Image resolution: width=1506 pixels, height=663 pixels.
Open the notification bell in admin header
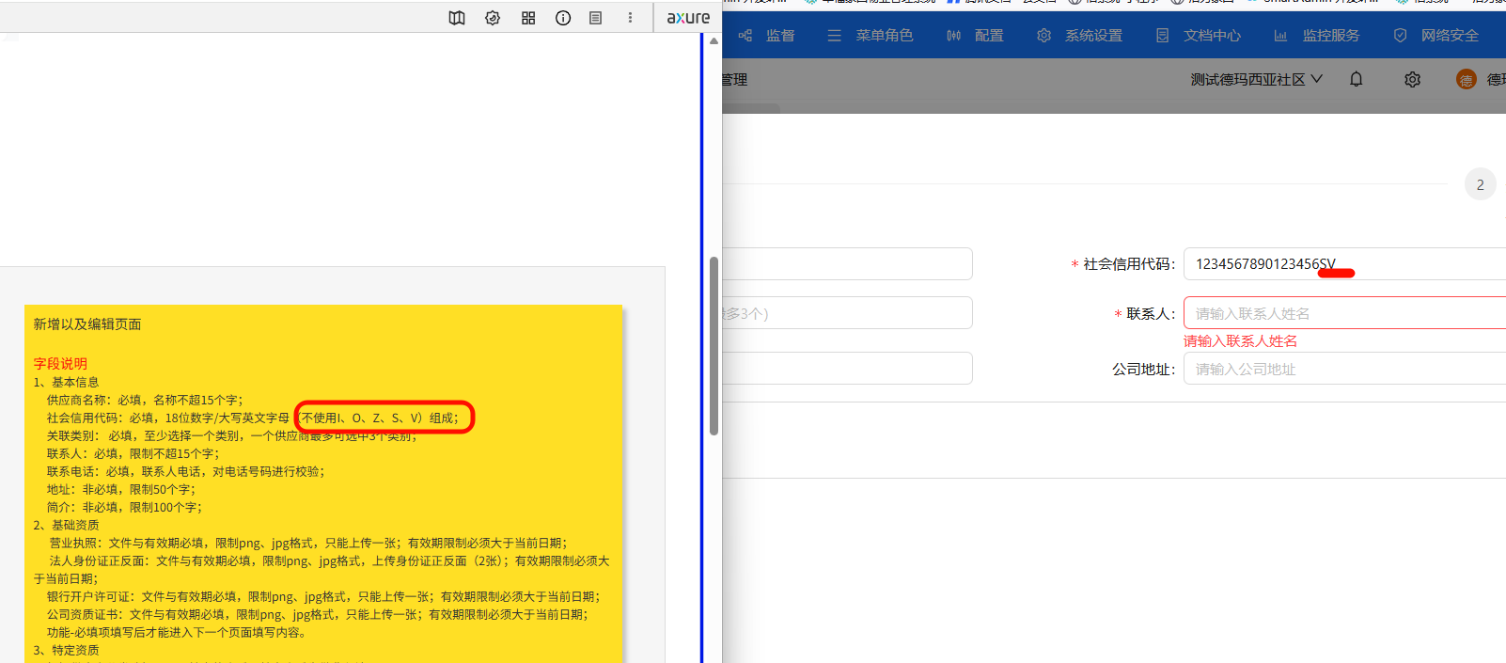(1356, 79)
